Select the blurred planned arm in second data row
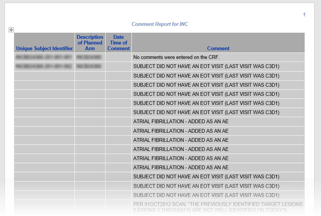The width and height of the screenshot is (321, 216). 89,67
